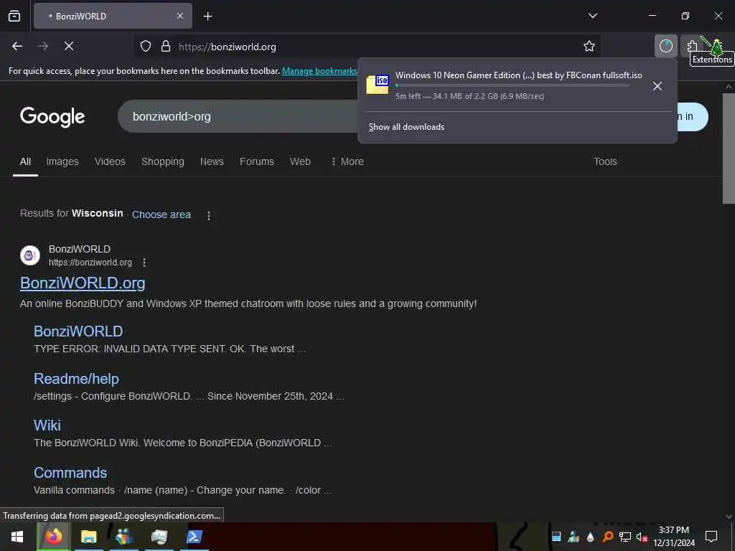Image resolution: width=735 pixels, height=551 pixels.
Task: Click the https://bonziworld.org result URL text
Action: click(90, 263)
